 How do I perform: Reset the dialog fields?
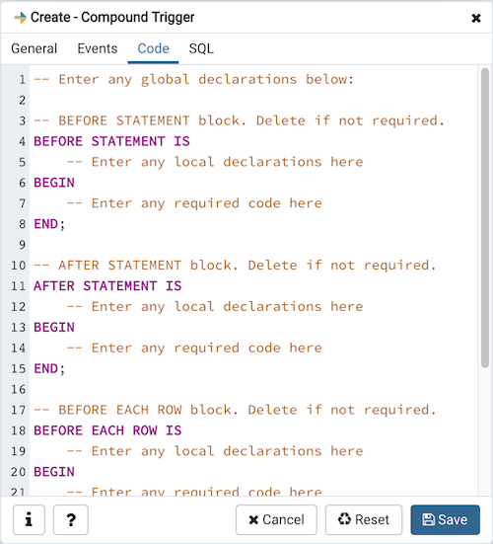click(x=364, y=519)
